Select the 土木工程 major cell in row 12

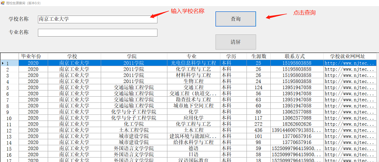pos(193,130)
